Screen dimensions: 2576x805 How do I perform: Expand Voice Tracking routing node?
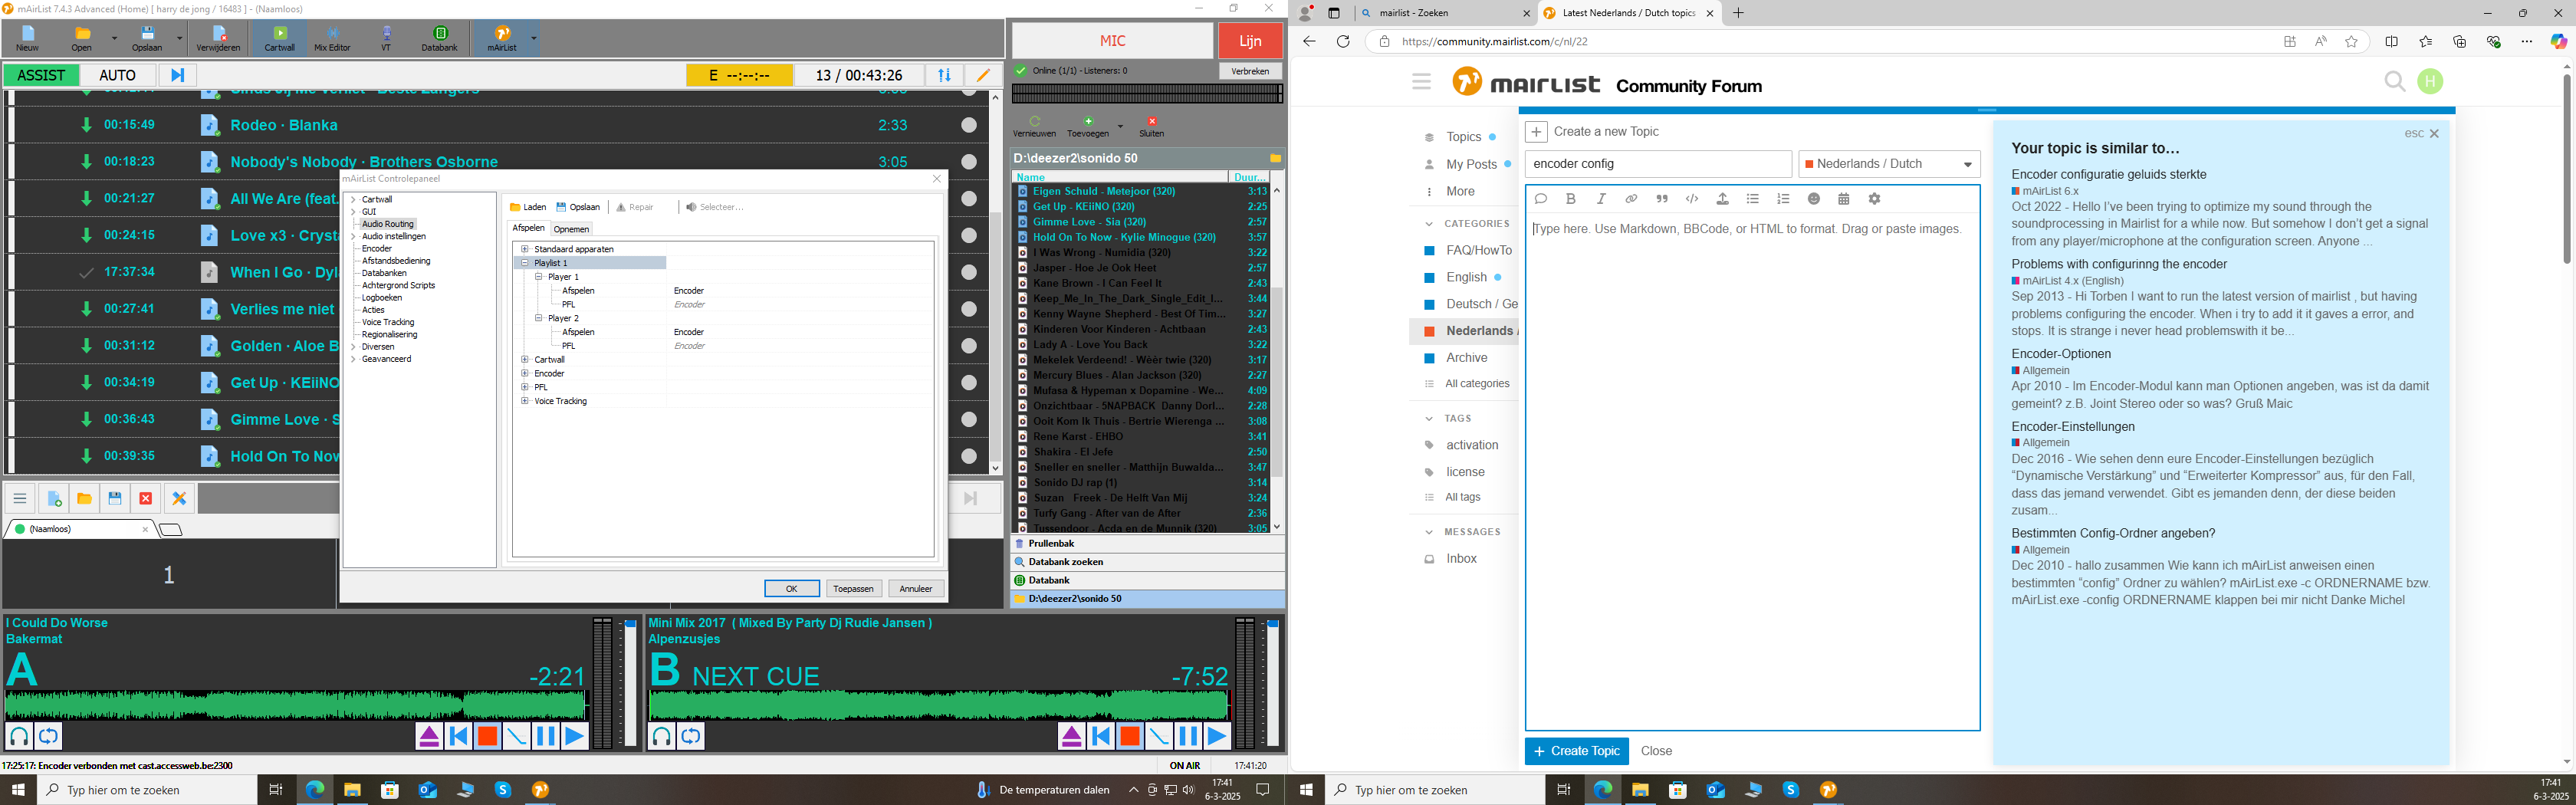524,401
